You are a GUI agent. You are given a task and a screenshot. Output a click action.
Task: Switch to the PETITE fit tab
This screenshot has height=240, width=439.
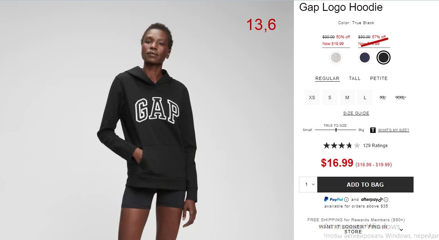379,78
